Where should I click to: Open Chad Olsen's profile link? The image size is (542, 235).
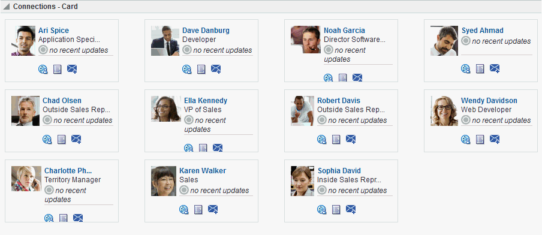(62, 101)
